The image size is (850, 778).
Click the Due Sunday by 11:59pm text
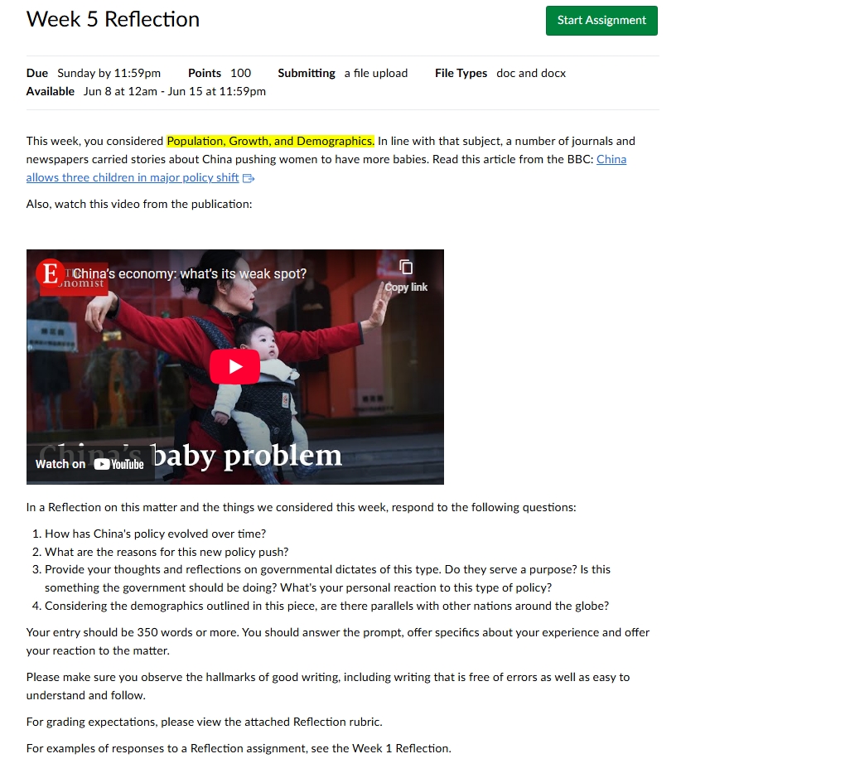point(94,73)
